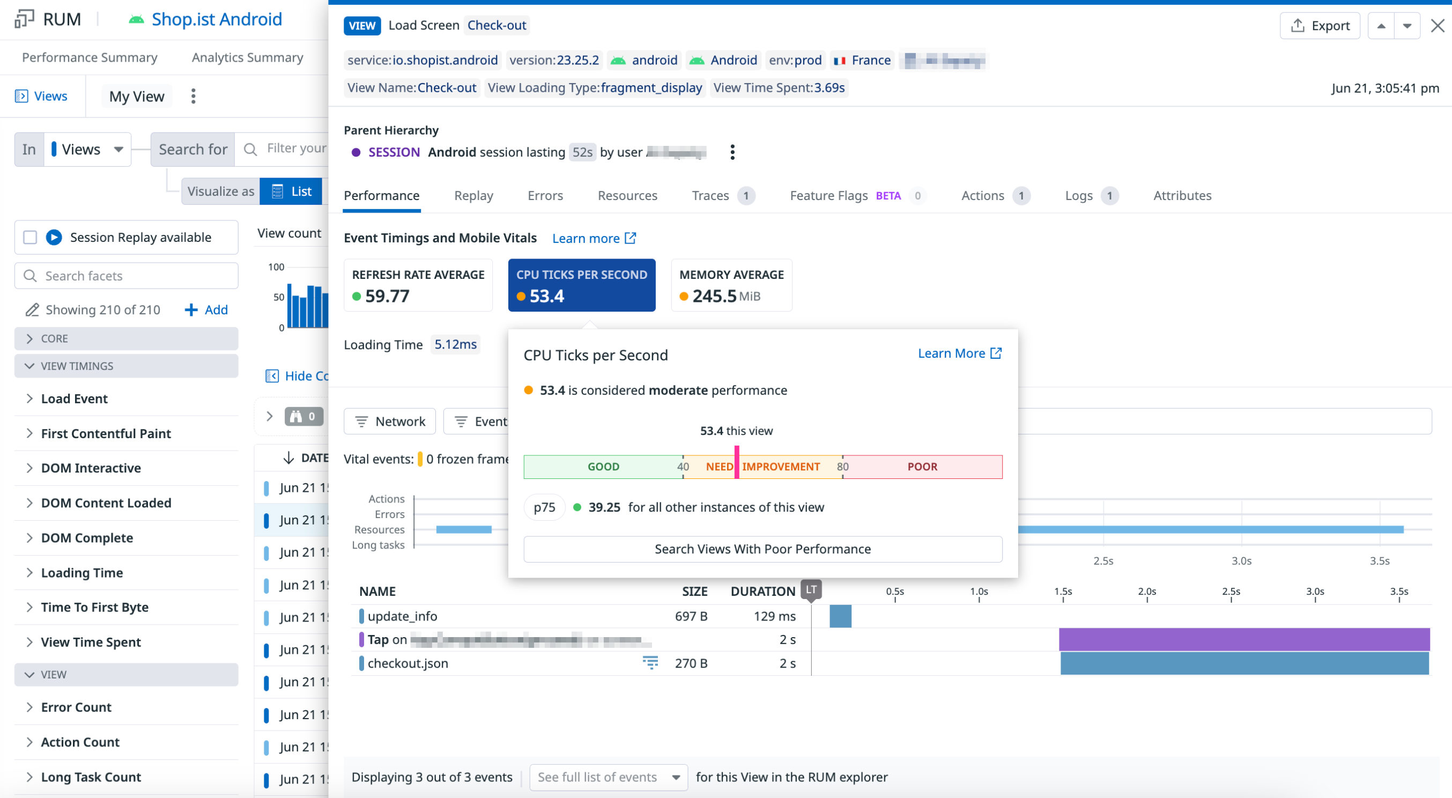This screenshot has height=798, width=1452.
Task: Switch to the Replay tab
Action: [473, 196]
